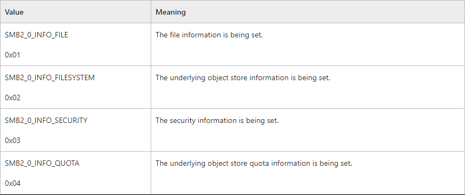Click the Meaning column header
Screen dimensions: 465x195
(x=171, y=12)
